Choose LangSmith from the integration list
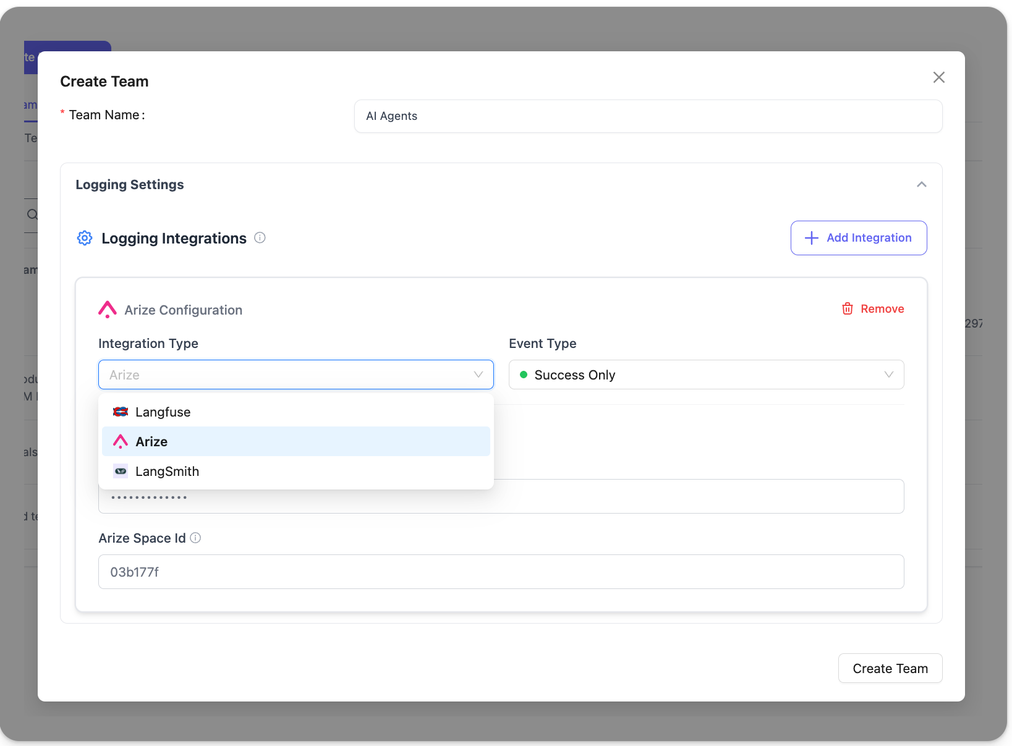The height and width of the screenshot is (746, 1012). (x=168, y=472)
